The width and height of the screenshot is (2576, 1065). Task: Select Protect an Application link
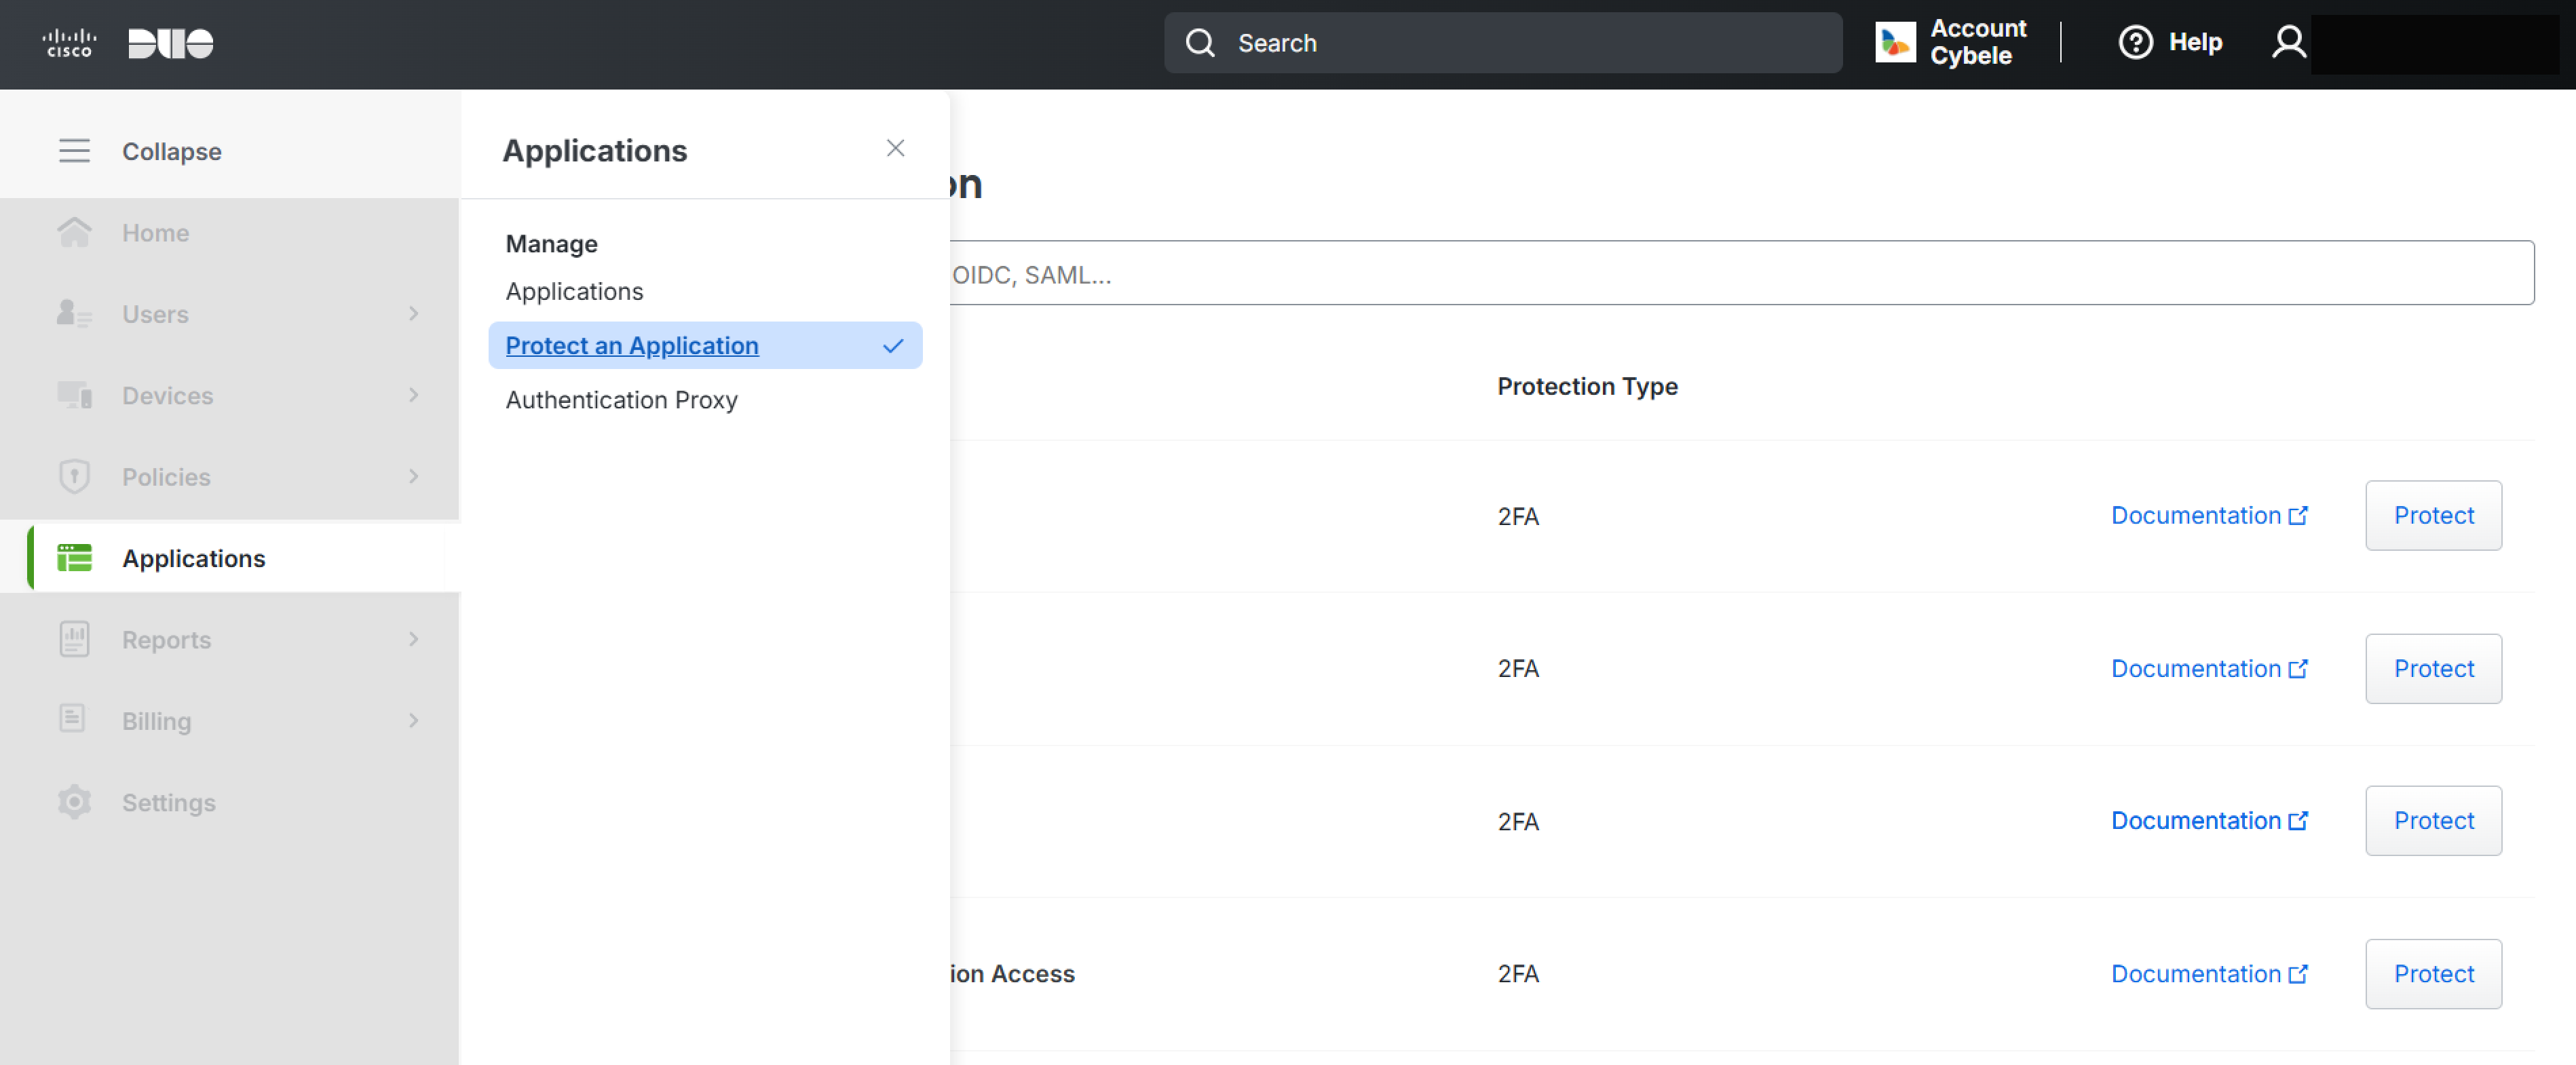[632, 346]
